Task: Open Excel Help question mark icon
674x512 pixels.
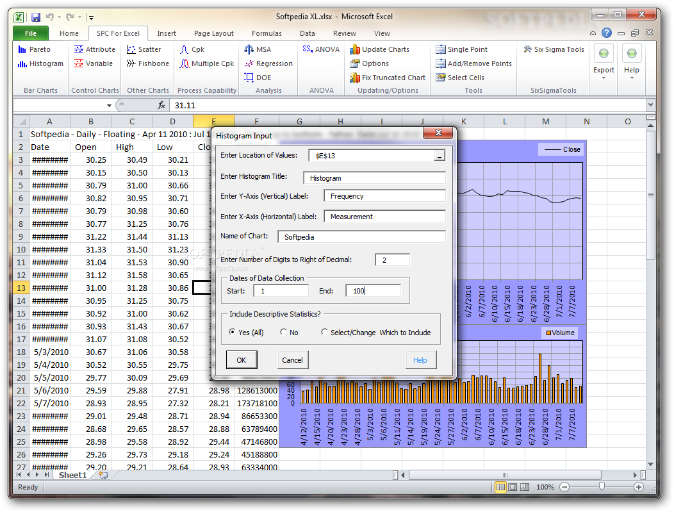Action: [607, 33]
